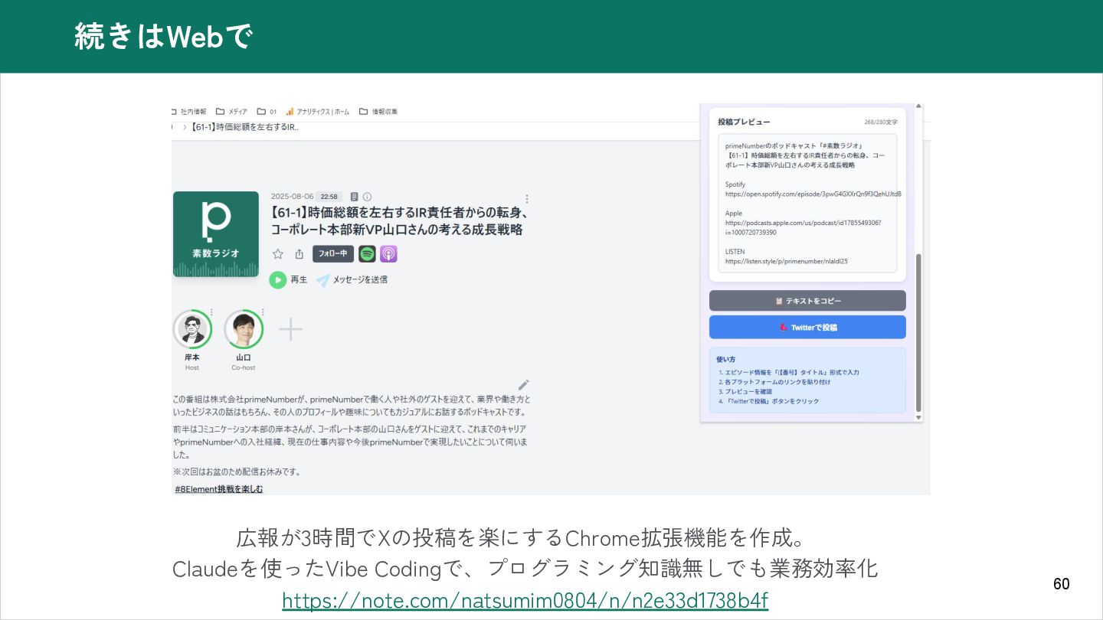Click the 素数ラジオ podcast cover artwork

pos(216,233)
